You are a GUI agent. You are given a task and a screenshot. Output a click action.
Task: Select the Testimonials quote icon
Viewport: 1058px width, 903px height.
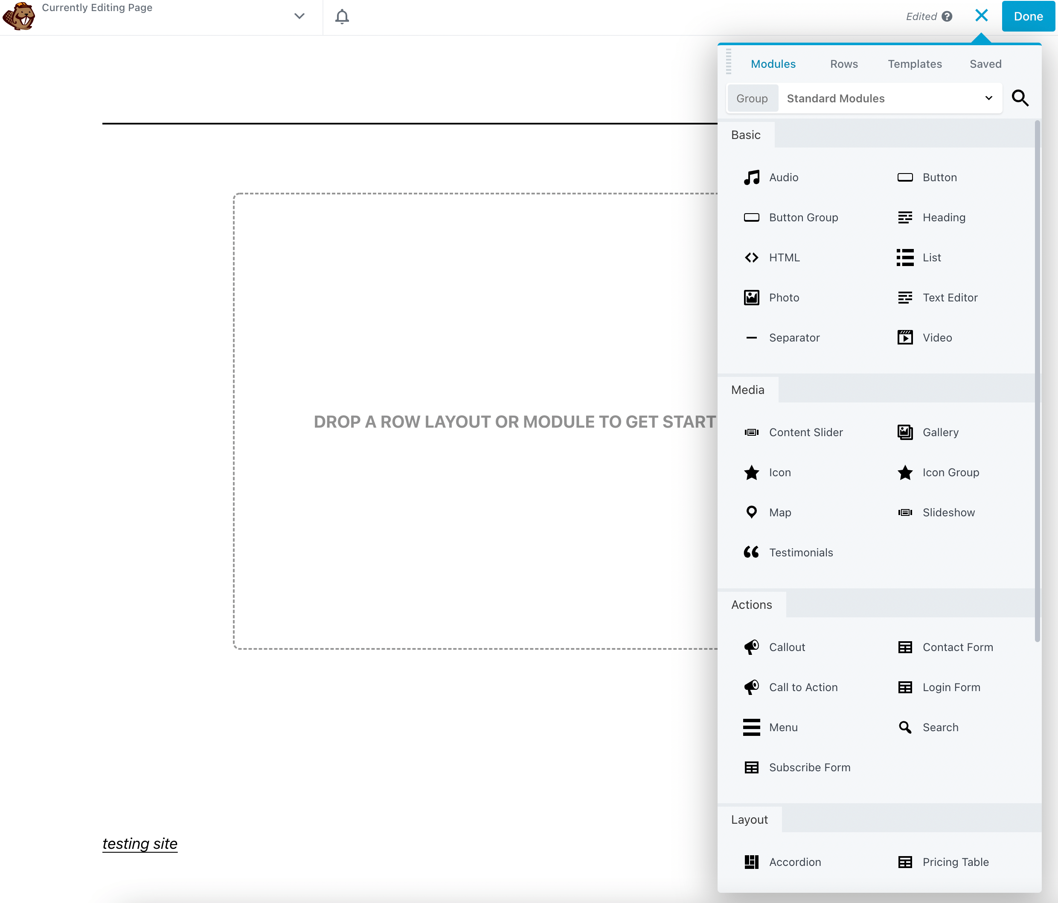point(751,553)
